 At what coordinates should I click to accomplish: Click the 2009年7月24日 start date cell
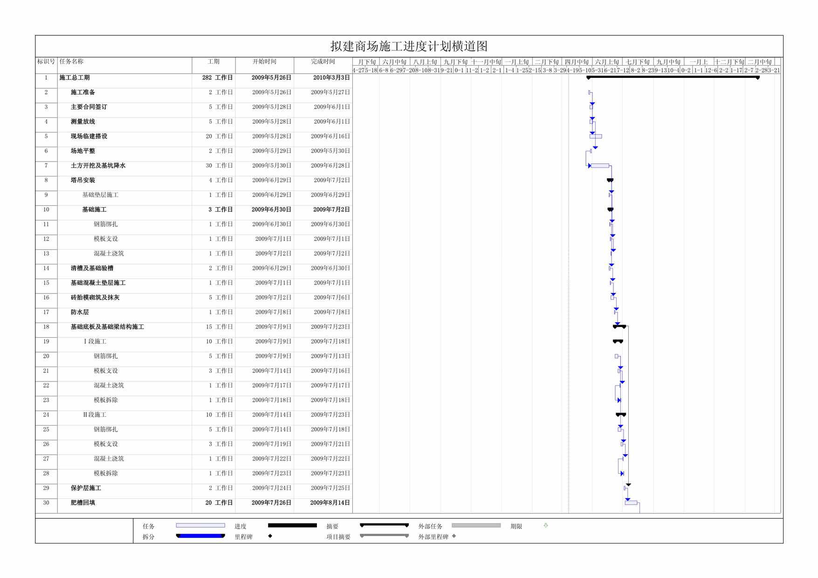click(272, 489)
